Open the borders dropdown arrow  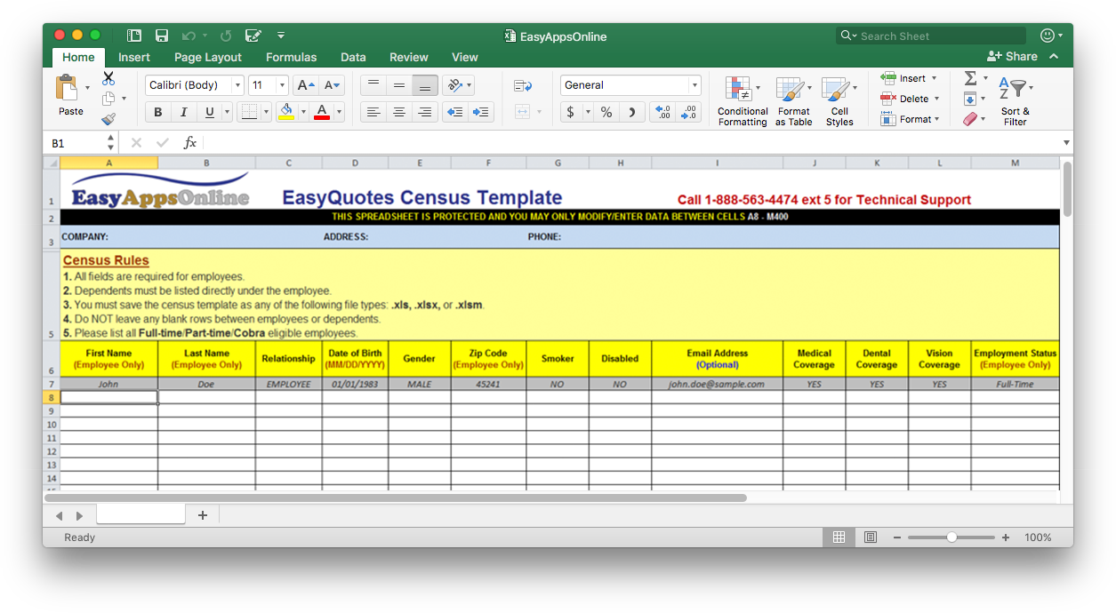[265, 112]
